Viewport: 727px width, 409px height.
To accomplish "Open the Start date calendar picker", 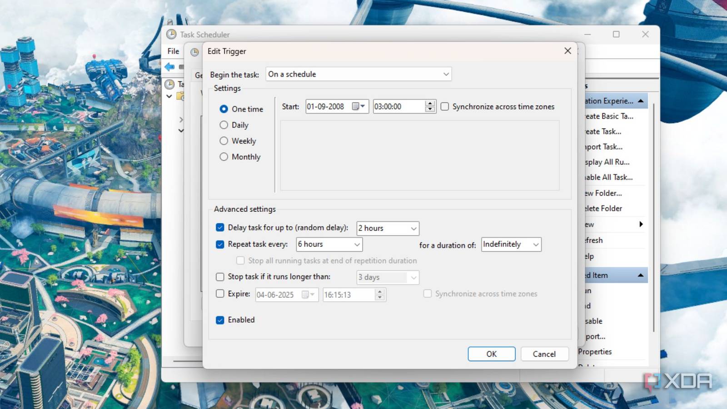I will pos(358,106).
